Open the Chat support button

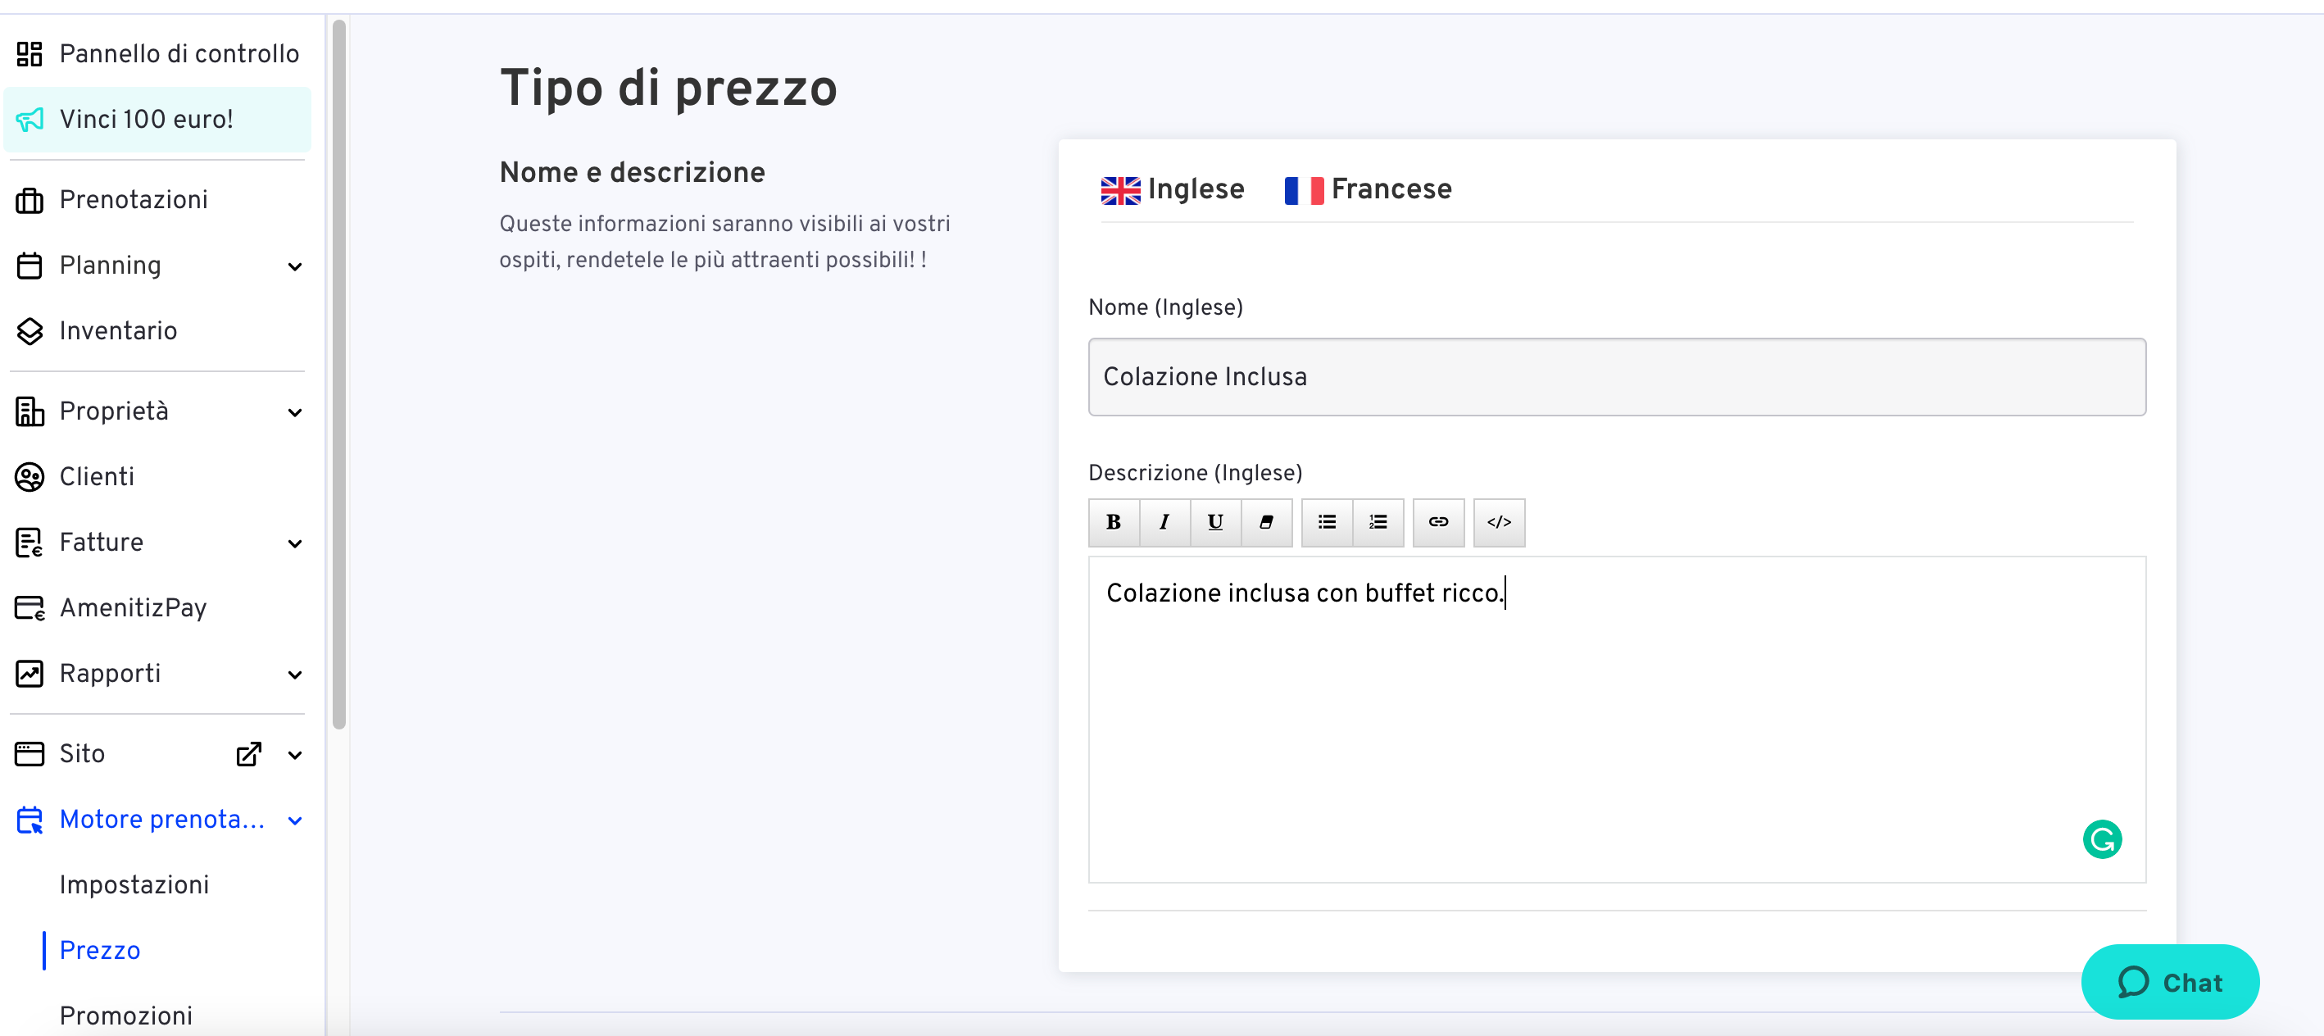[2170, 982]
